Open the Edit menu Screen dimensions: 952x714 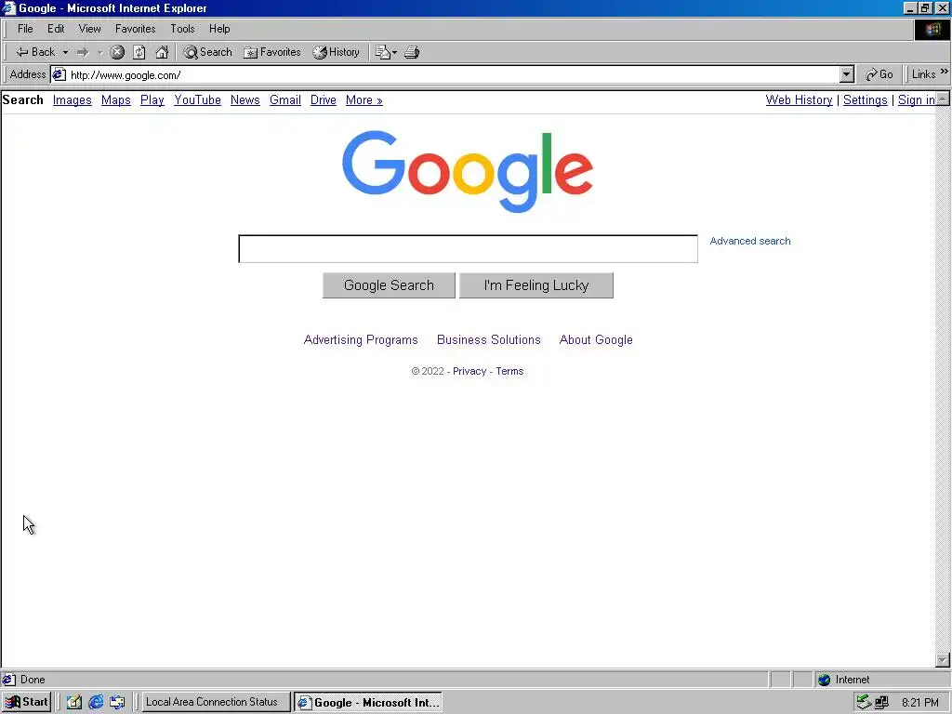pos(56,29)
